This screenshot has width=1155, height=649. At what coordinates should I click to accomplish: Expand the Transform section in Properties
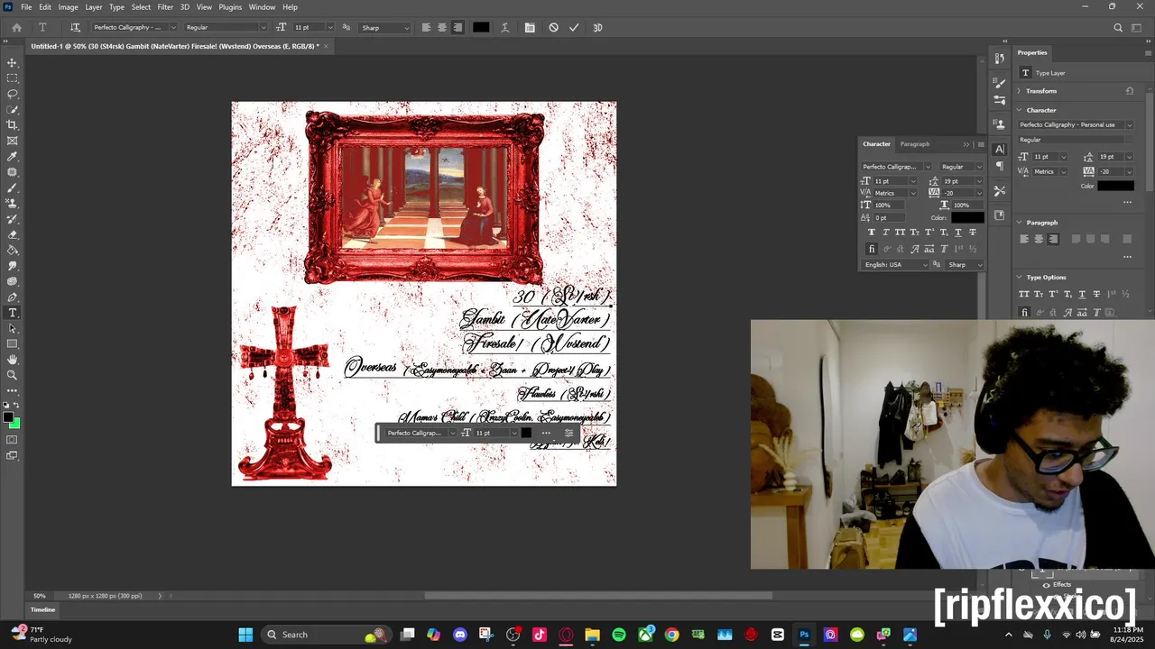1019,91
